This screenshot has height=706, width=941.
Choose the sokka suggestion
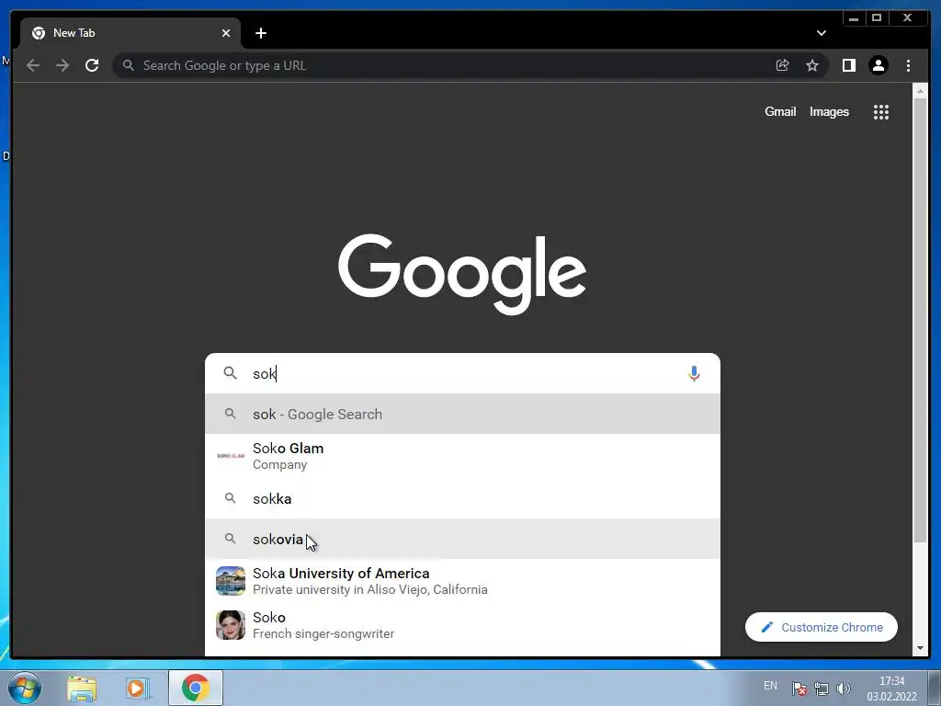[462, 498]
